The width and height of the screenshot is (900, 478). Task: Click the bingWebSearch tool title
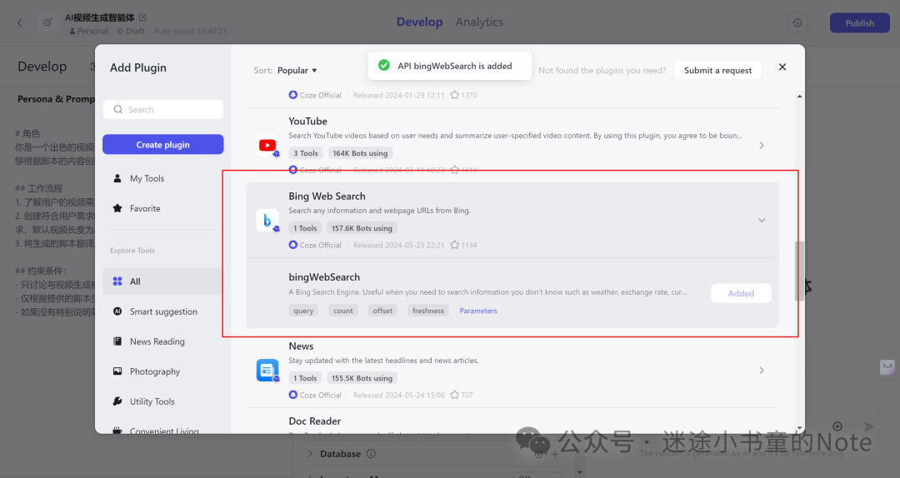[x=324, y=277]
